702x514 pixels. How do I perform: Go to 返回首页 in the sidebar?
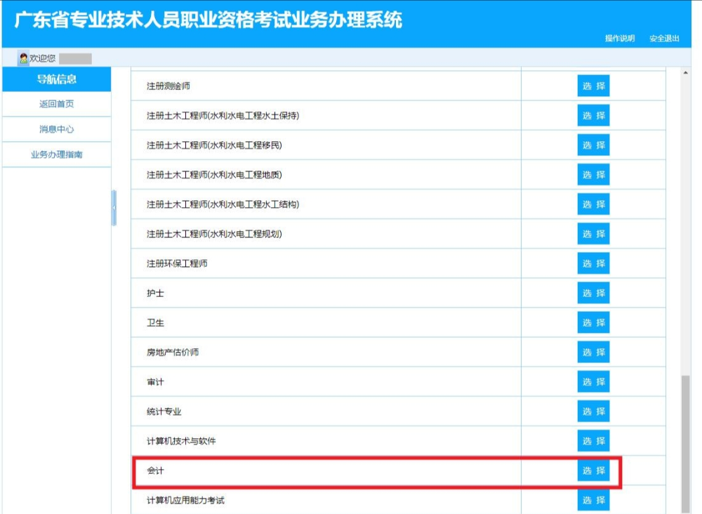[x=58, y=104]
